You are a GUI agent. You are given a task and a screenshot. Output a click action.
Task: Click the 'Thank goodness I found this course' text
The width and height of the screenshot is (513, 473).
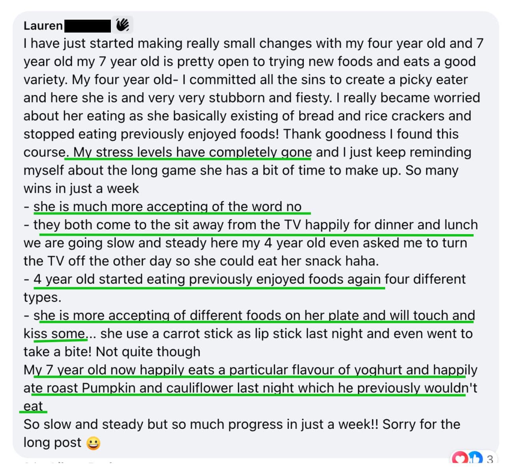(241, 143)
